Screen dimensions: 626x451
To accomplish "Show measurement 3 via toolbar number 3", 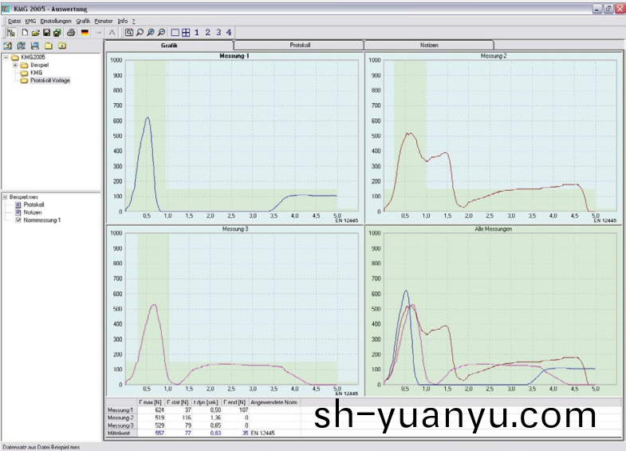I will coord(218,33).
